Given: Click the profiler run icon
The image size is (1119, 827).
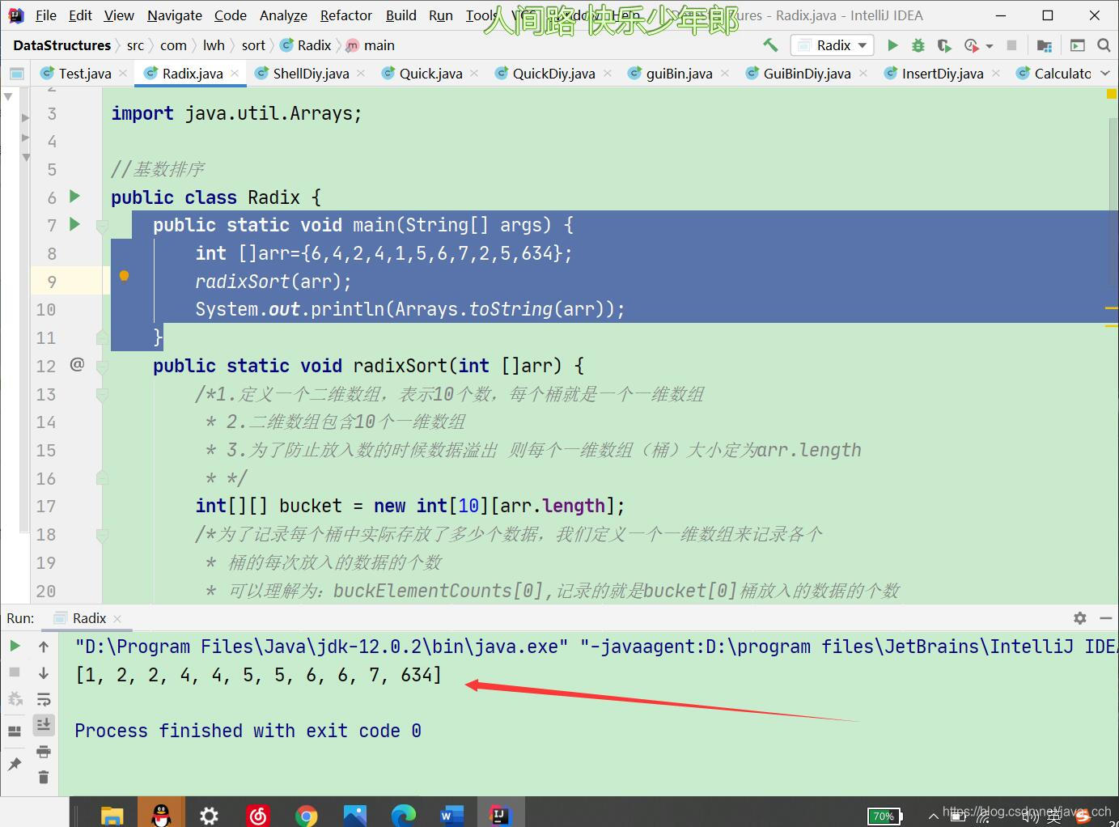Looking at the screenshot, I should [x=971, y=45].
